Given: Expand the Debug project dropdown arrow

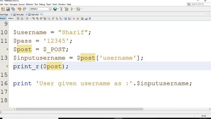Looking at the screenshot, I should 81,9.
